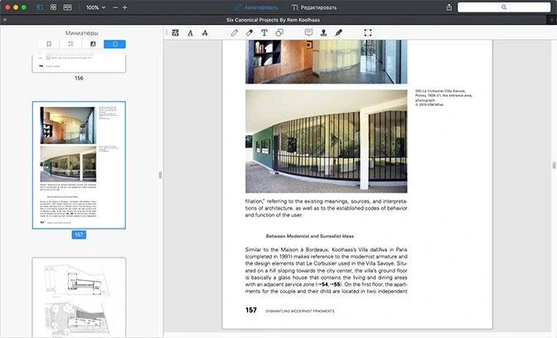
Task: Zoom in with the plus button
Action: [124, 7]
